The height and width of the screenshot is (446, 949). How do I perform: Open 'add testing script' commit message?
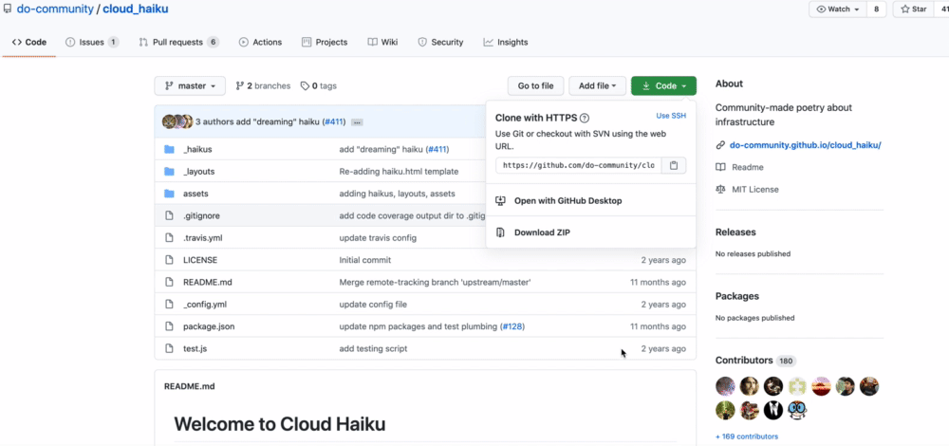point(373,348)
